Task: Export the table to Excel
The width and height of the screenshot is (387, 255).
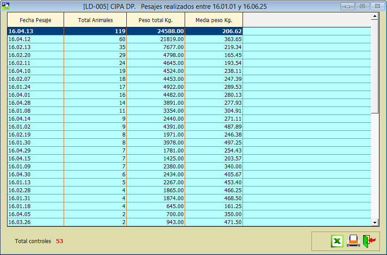Action: click(x=337, y=241)
